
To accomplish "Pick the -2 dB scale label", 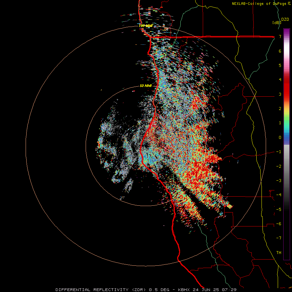I will [279, 166].
